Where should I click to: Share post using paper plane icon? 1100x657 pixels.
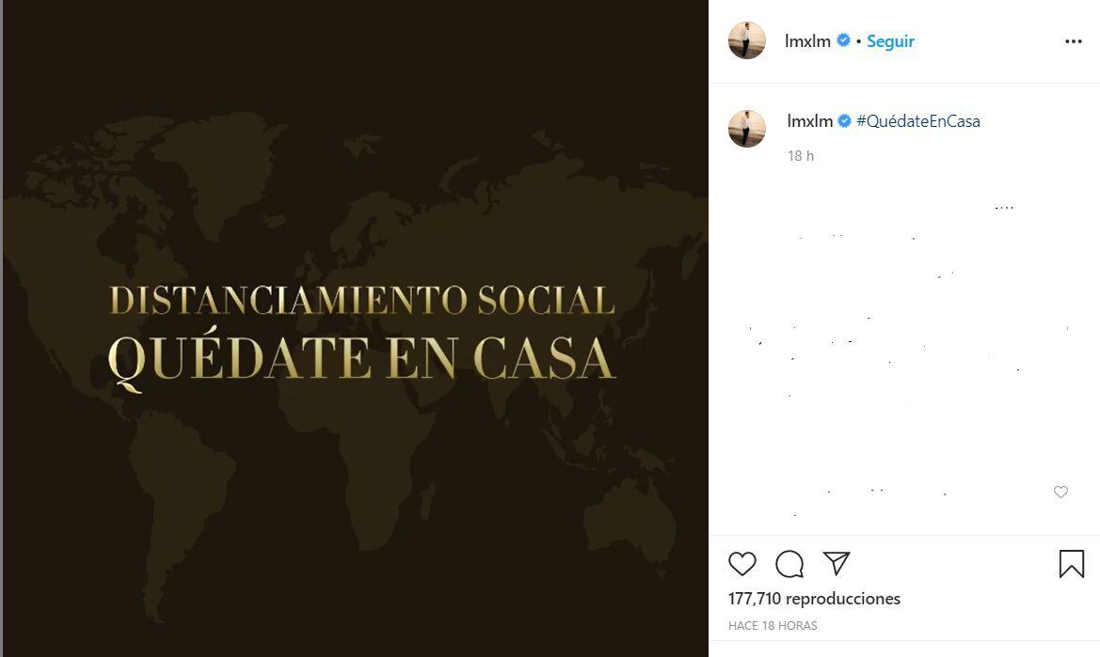837,563
